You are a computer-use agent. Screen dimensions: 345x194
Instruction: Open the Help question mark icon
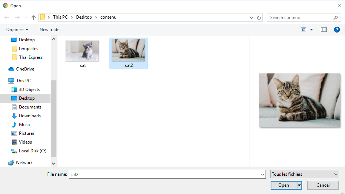click(x=337, y=30)
